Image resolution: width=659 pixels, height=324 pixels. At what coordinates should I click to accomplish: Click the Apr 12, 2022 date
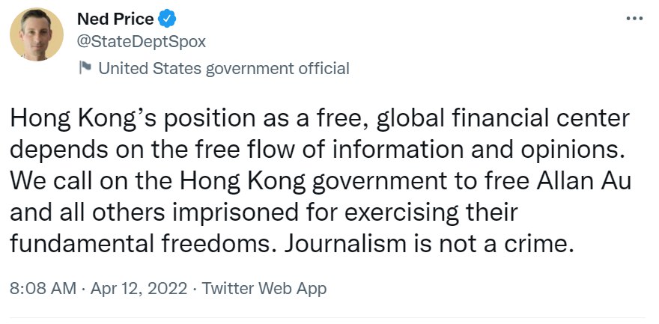click(x=139, y=288)
